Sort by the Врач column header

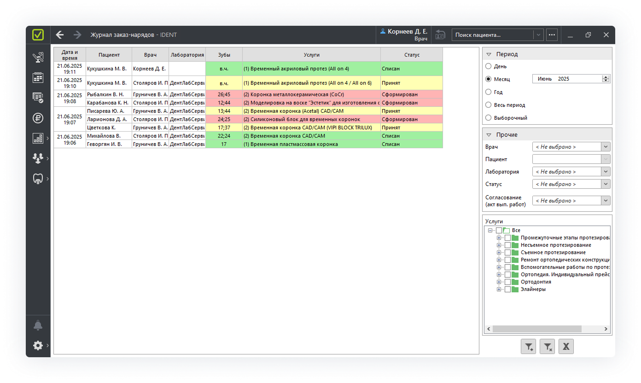(150, 54)
